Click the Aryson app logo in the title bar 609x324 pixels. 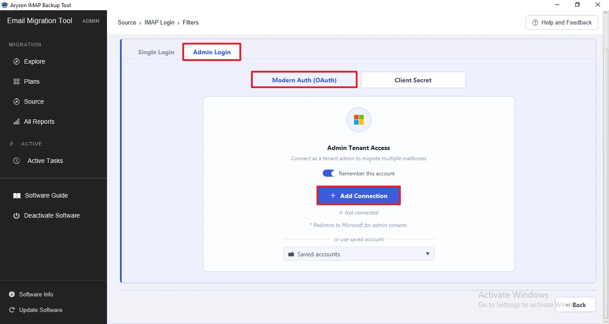click(x=4, y=5)
